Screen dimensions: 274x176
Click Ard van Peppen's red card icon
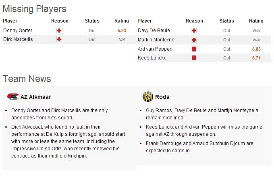click(194, 49)
